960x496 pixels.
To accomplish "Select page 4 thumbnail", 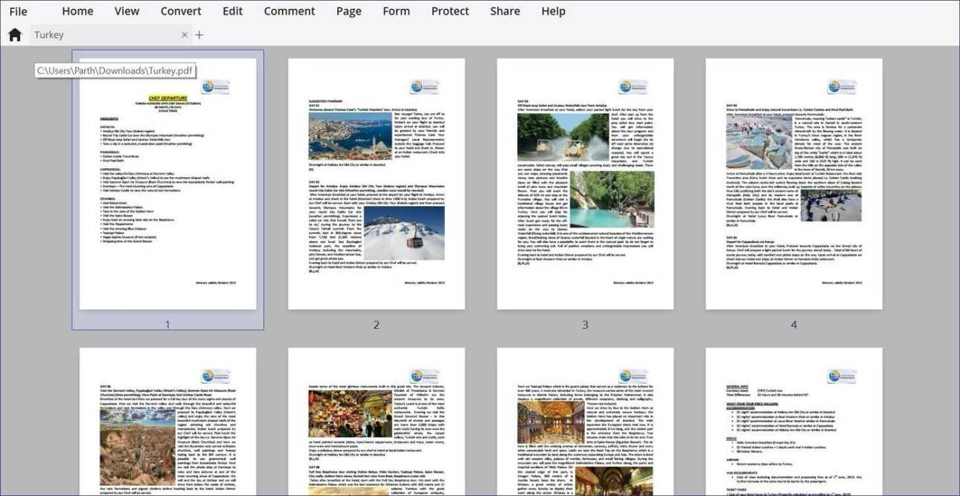I will [794, 184].
